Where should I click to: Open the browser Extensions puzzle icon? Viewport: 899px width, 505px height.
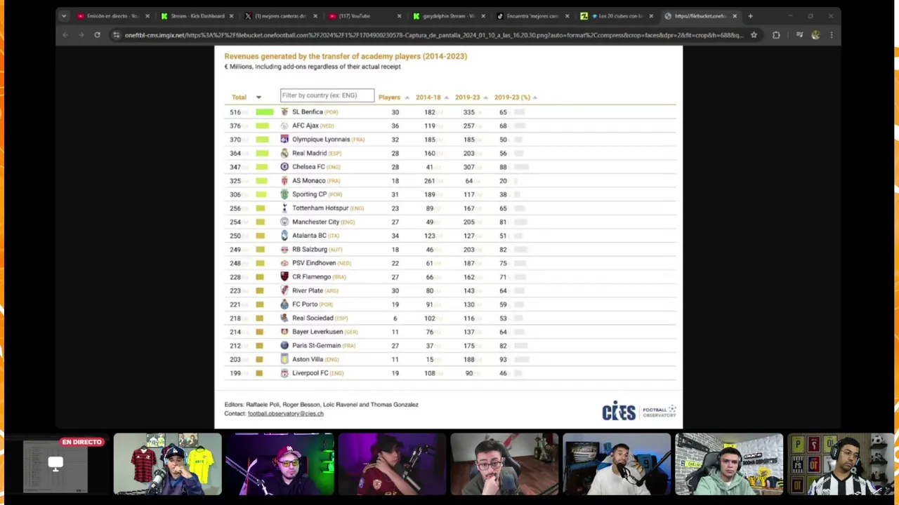[x=776, y=35]
